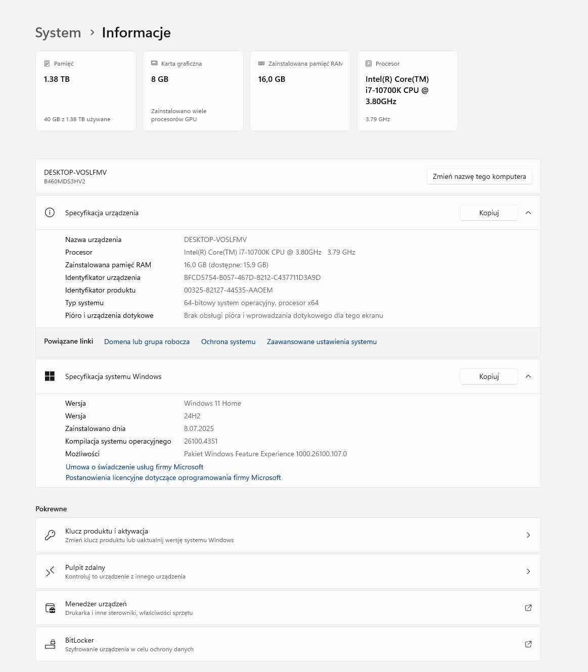Image resolution: width=588 pixels, height=672 pixels.
Task: Click the external link icon in the BitLocker row
Action: (528, 644)
